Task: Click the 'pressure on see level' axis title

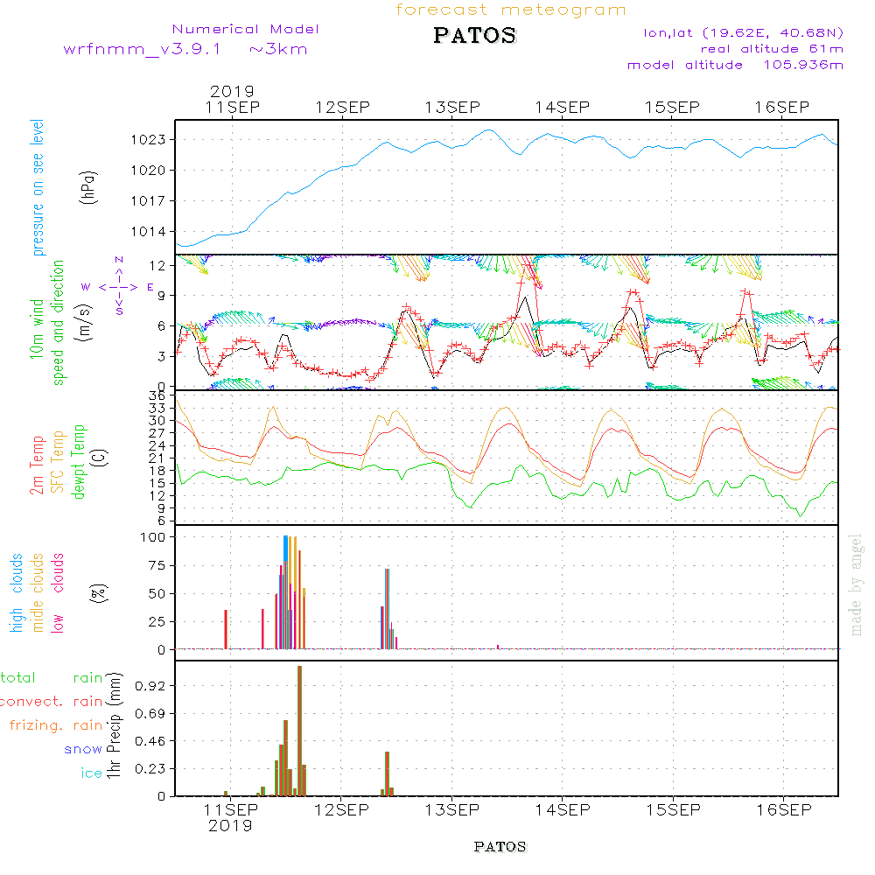Action: point(37,187)
